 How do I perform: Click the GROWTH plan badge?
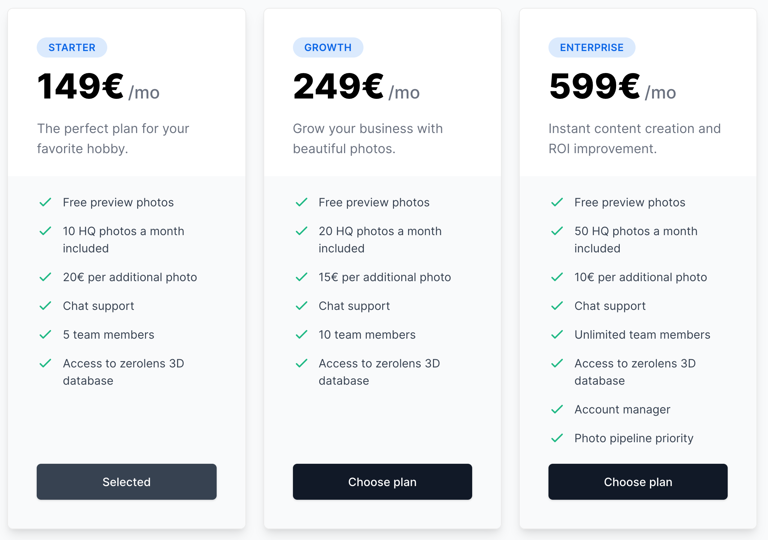pos(328,47)
